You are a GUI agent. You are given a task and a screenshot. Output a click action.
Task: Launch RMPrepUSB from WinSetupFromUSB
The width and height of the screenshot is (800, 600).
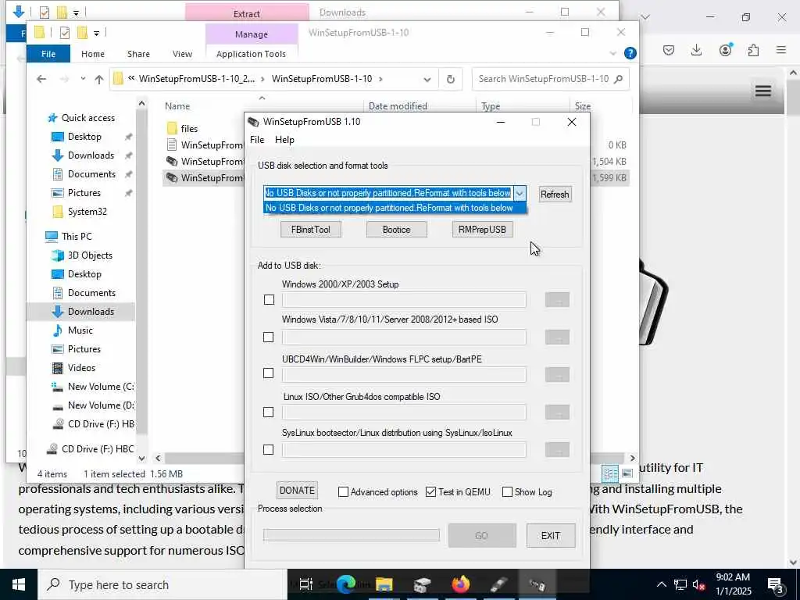pos(482,230)
